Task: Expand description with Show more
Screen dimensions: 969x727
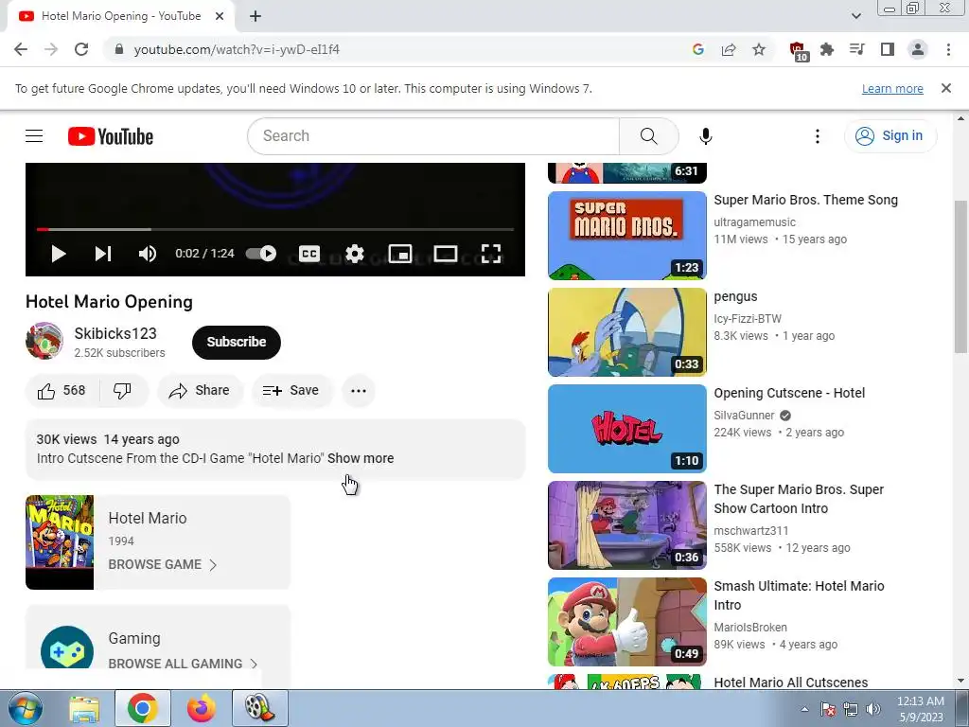Action: [x=361, y=458]
